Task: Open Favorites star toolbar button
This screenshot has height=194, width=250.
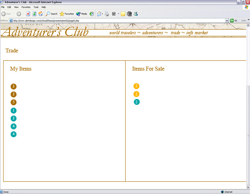Action: click(67, 14)
